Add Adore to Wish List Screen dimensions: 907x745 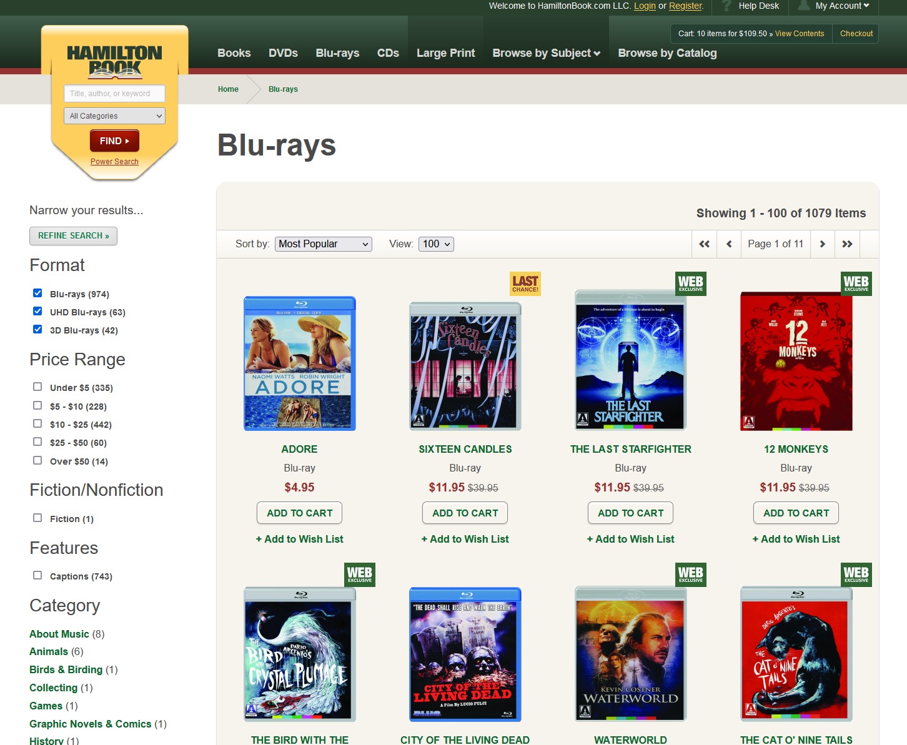(300, 539)
